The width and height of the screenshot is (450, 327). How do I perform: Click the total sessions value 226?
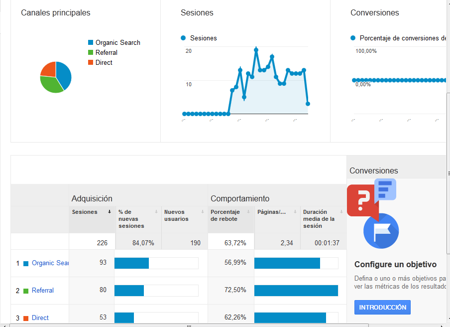point(102,243)
